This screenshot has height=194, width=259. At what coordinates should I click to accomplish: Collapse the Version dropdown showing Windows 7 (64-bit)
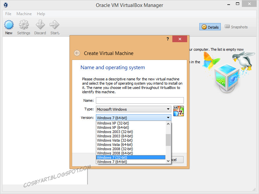click(x=133, y=118)
